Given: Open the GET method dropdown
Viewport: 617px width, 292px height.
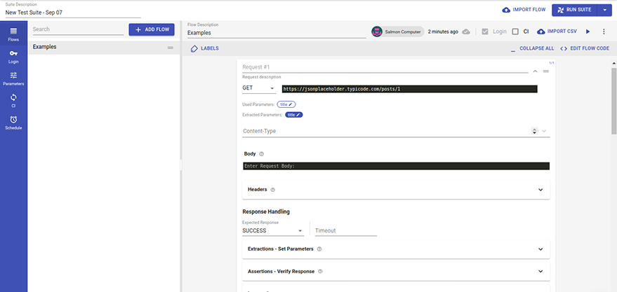Looking at the screenshot, I should click(259, 89).
